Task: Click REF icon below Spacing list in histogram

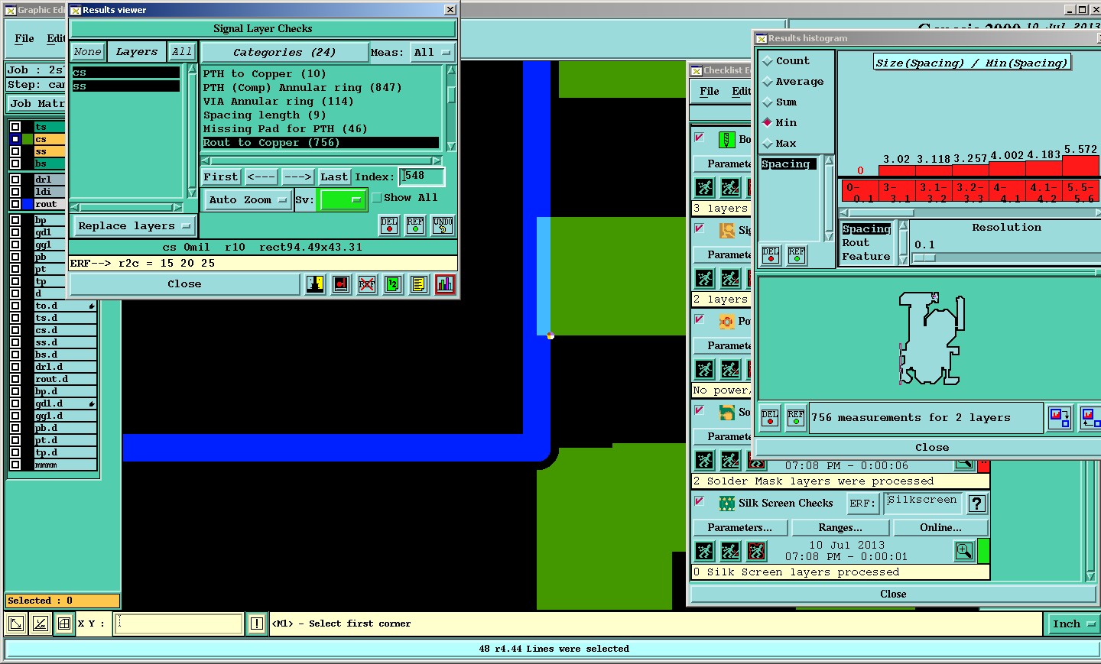Action: coord(797,254)
